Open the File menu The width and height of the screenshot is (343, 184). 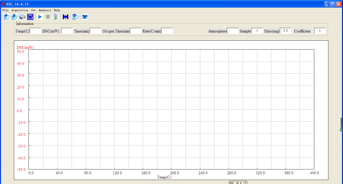(5, 10)
